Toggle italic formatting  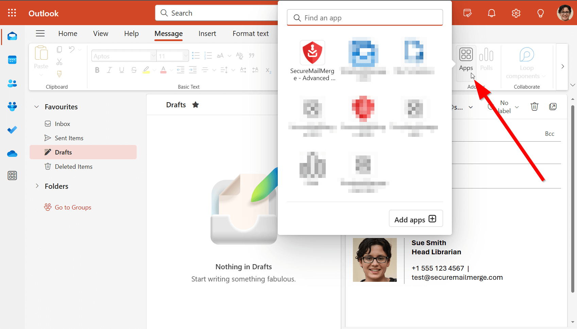pyautogui.click(x=109, y=70)
